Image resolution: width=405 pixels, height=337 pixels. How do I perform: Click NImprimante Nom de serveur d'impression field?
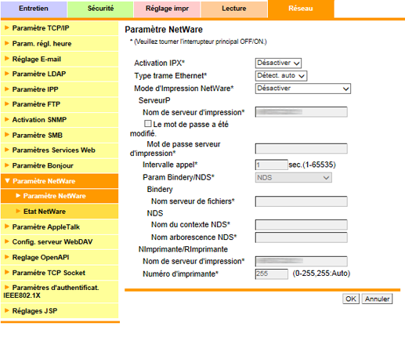coord(301,261)
